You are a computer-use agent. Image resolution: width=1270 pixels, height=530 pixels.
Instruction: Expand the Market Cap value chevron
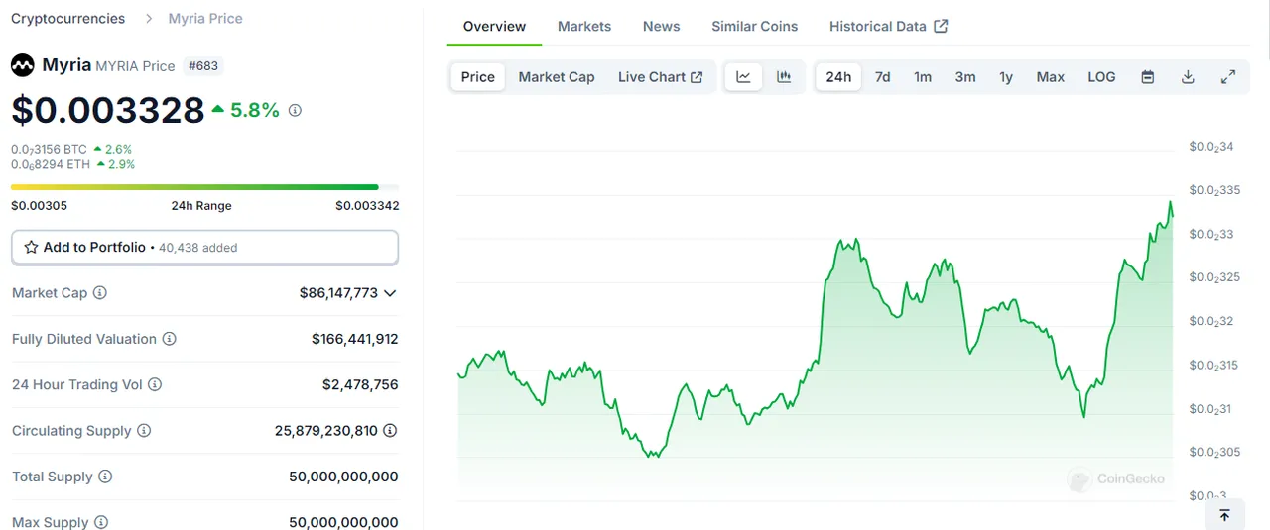coord(390,293)
